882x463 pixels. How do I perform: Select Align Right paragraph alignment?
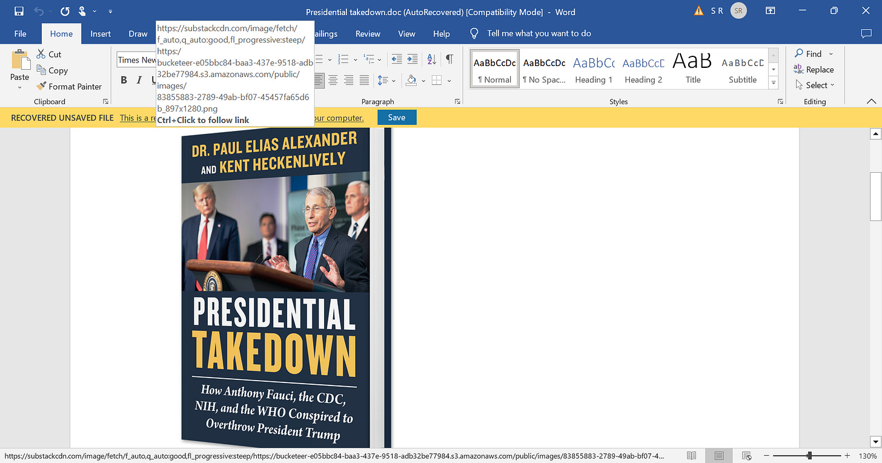349,80
